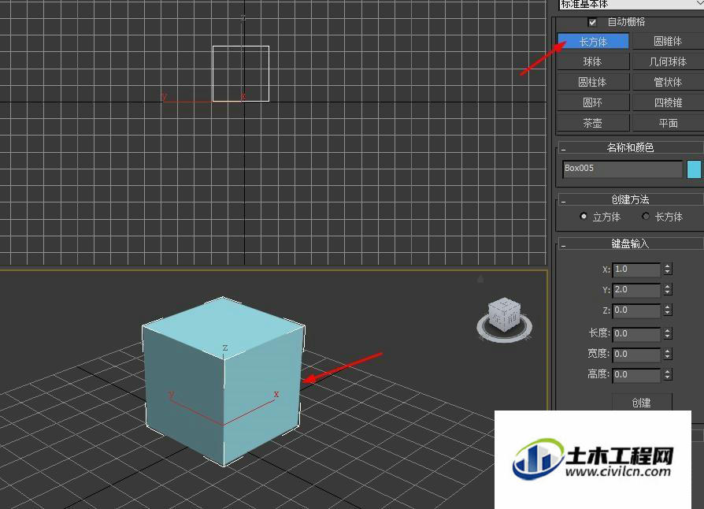Select the 圆环 primitive button
This screenshot has height=509, width=704.
(593, 102)
